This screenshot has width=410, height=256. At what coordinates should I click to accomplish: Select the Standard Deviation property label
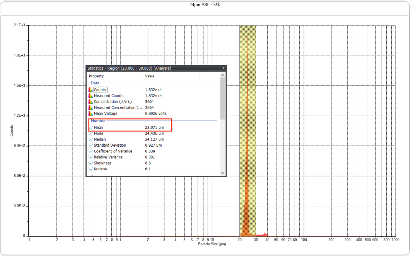[x=110, y=145]
